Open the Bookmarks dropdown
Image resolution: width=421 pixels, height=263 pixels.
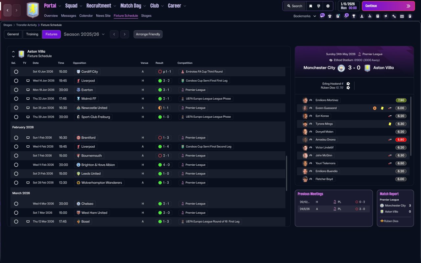(x=305, y=16)
